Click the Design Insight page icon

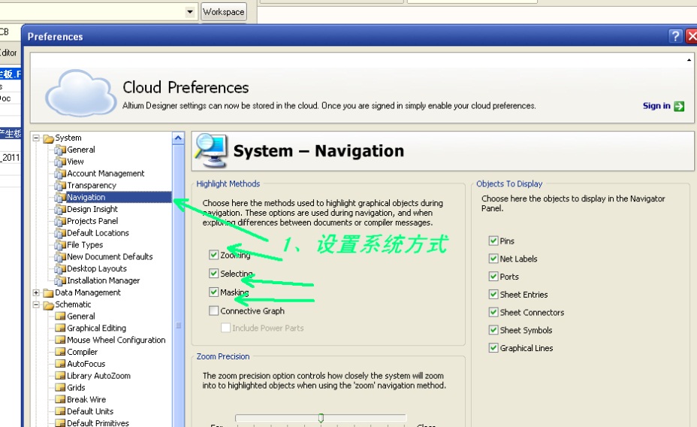pyautogui.click(x=60, y=210)
